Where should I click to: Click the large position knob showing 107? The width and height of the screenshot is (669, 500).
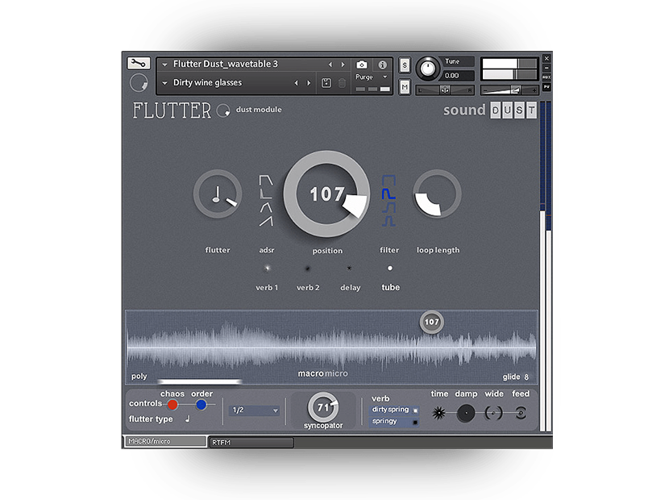[x=326, y=194]
